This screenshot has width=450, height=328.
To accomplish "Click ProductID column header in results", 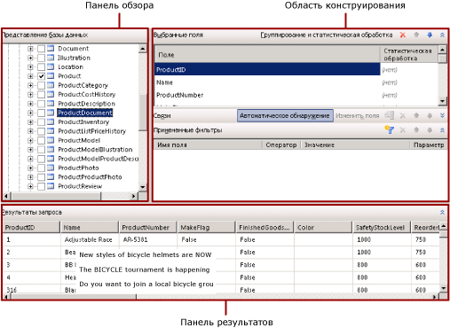I will 31,227.
